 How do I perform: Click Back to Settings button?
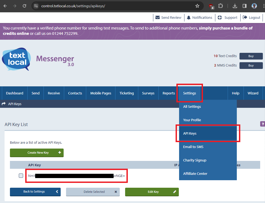click(x=35, y=192)
